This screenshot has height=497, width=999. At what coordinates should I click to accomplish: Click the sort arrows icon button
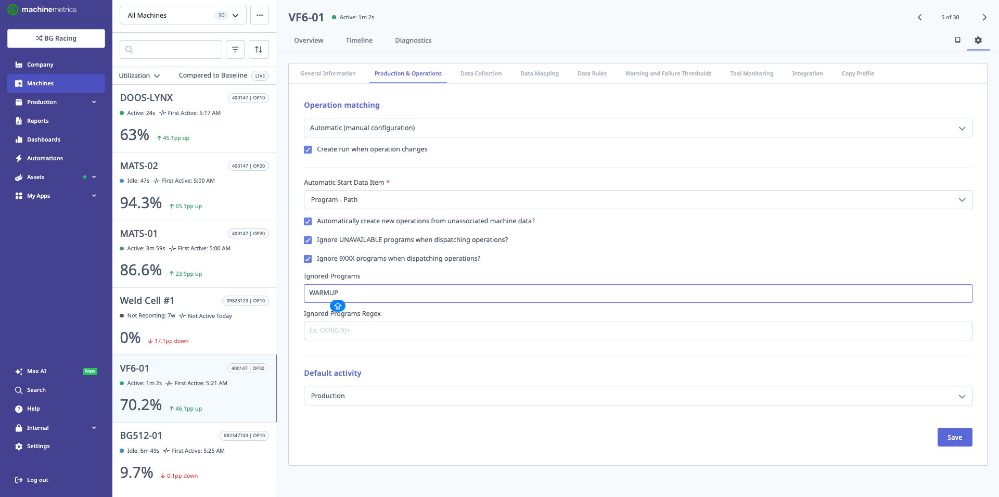pos(259,49)
